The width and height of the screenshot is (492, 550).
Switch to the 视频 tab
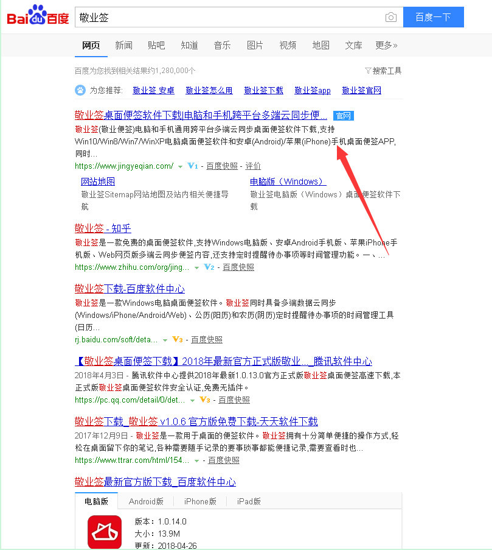pos(288,45)
